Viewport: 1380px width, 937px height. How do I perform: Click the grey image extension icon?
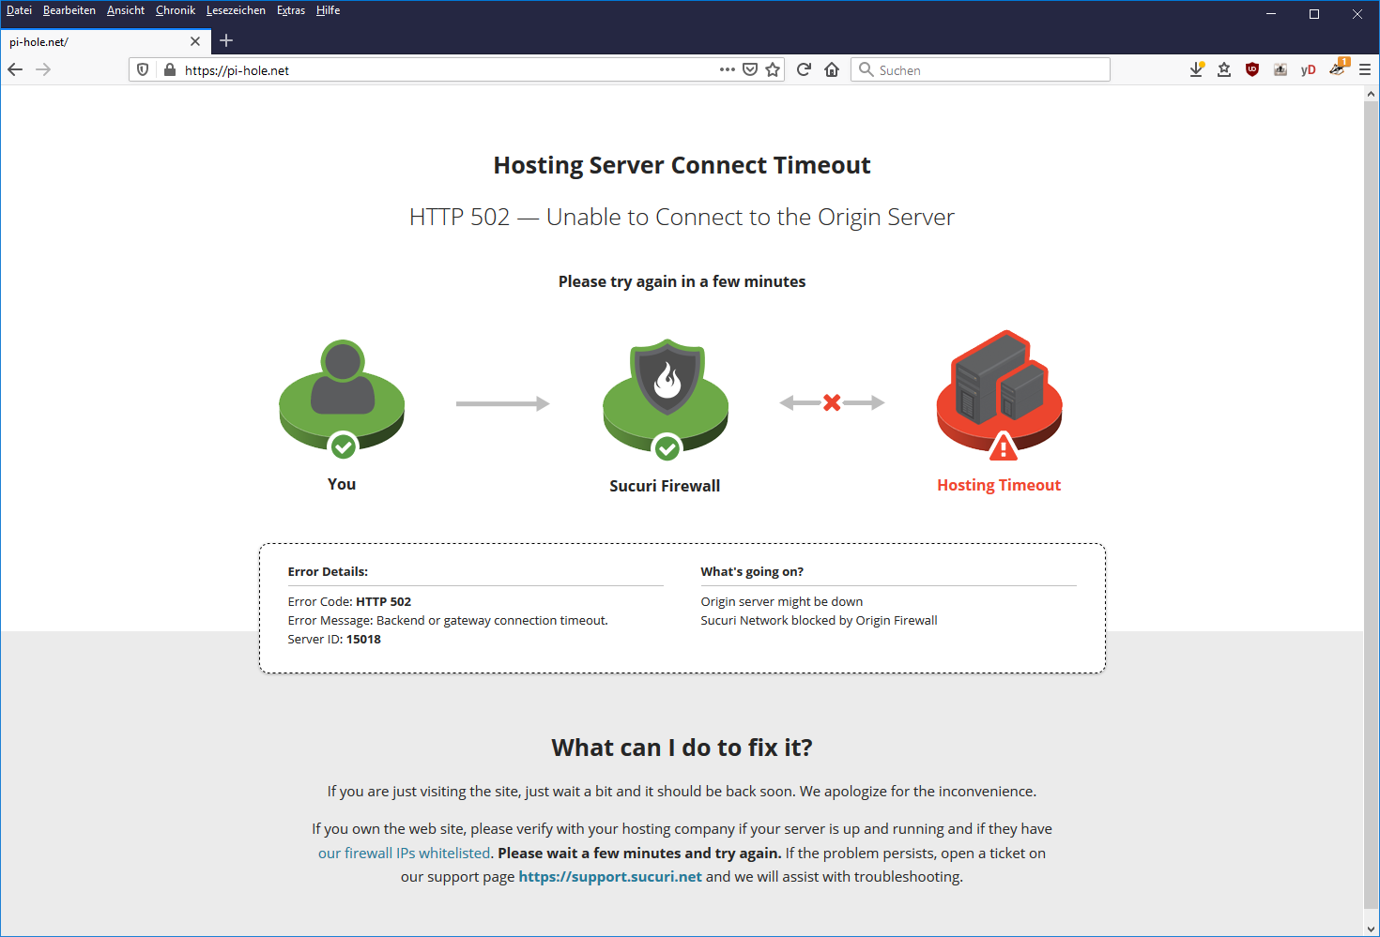[x=1280, y=69]
